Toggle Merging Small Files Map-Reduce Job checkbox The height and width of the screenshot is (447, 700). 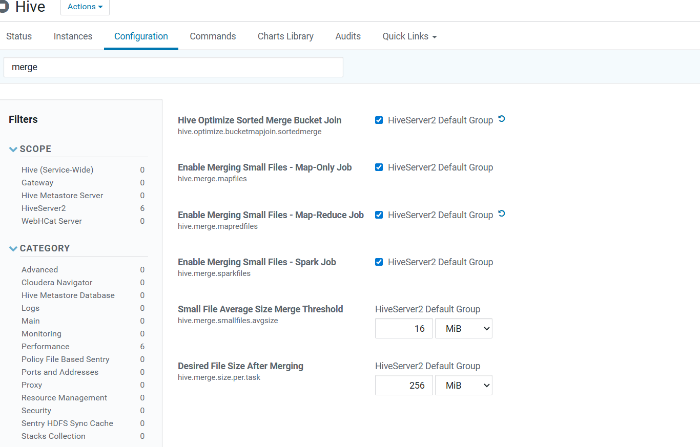pyautogui.click(x=379, y=215)
